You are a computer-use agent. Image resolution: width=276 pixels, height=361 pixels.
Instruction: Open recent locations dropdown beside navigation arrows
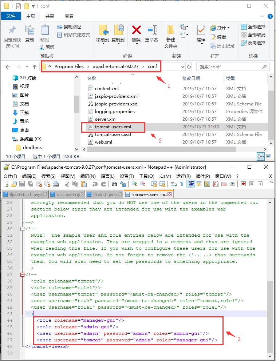point(27,67)
